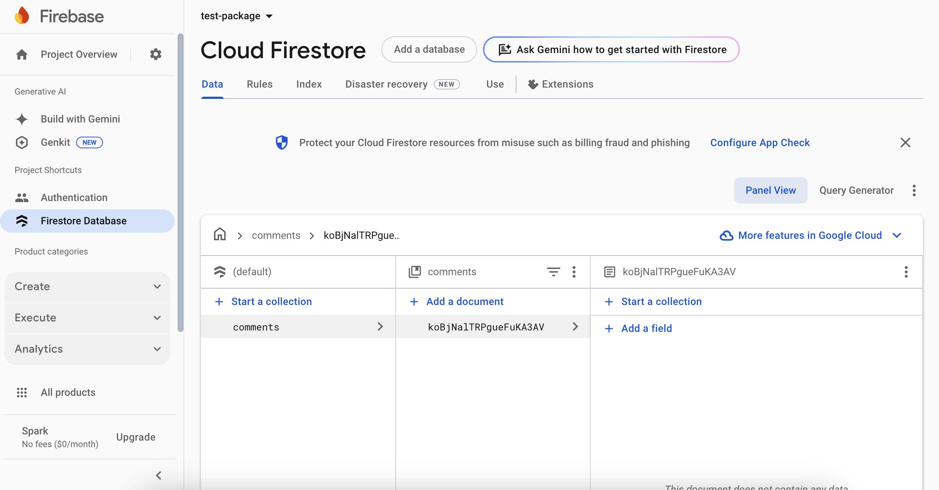Switch to Query Generator view
Image resolution: width=939 pixels, height=490 pixels.
pyautogui.click(x=856, y=190)
